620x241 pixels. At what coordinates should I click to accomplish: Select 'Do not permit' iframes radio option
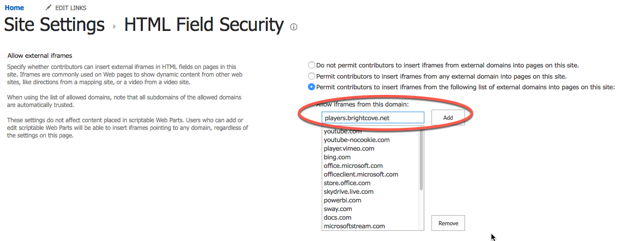311,65
